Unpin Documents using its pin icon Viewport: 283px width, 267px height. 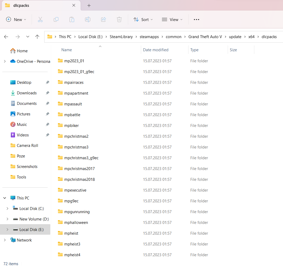[47, 104]
